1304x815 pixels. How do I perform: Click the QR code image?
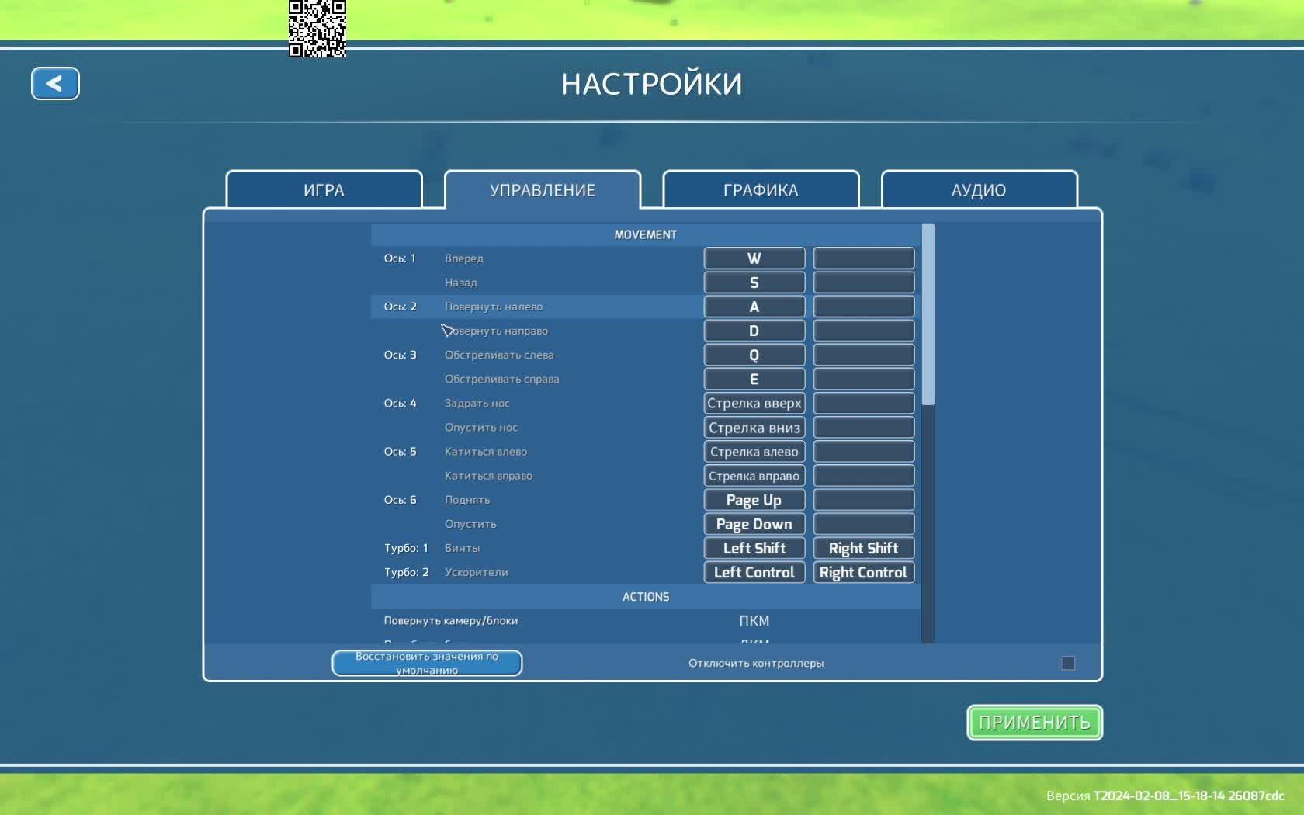point(317,29)
